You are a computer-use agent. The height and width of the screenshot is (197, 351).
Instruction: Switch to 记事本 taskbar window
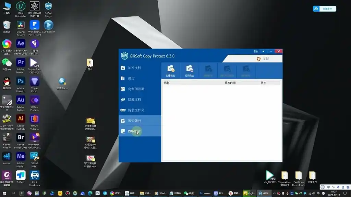tap(175, 193)
